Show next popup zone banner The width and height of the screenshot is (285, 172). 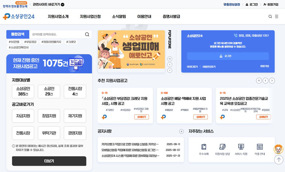[x=170, y=71]
